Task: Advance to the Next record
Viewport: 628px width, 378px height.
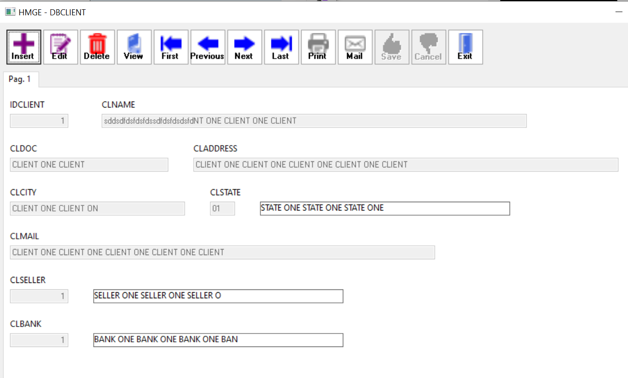Action: click(245, 47)
